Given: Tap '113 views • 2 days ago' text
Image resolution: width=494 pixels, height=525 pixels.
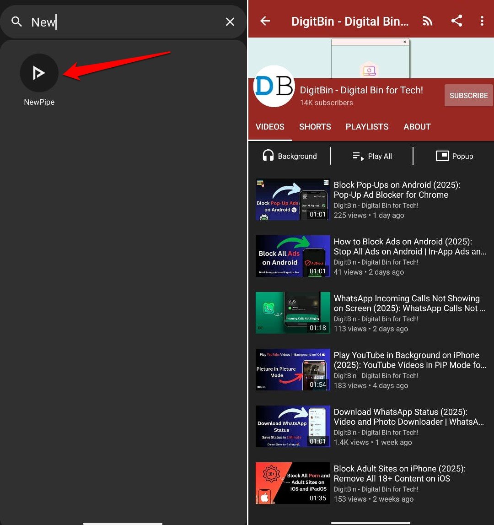Looking at the screenshot, I should coord(371,329).
